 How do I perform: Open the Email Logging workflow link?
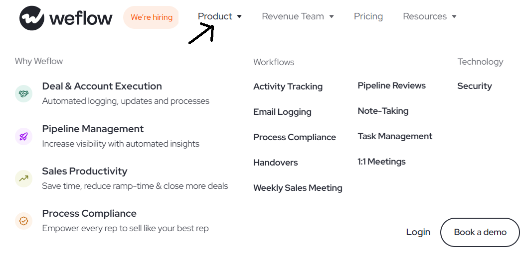click(282, 112)
